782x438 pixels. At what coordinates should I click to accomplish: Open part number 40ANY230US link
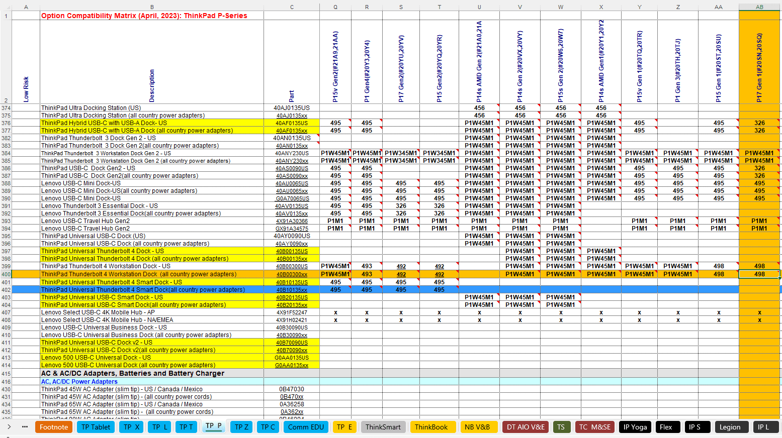(x=292, y=153)
